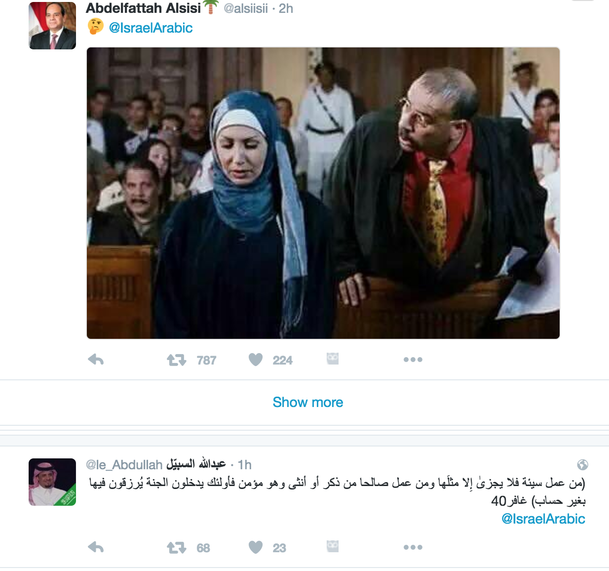Screen dimensions: 609x571
Task: Open the 2h timestamp of the first tweet
Action: pos(286,8)
